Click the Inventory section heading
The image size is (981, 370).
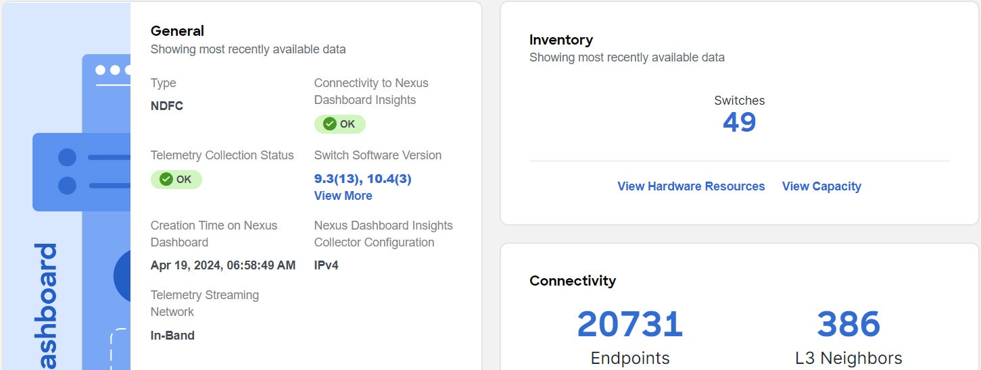pyautogui.click(x=561, y=40)
